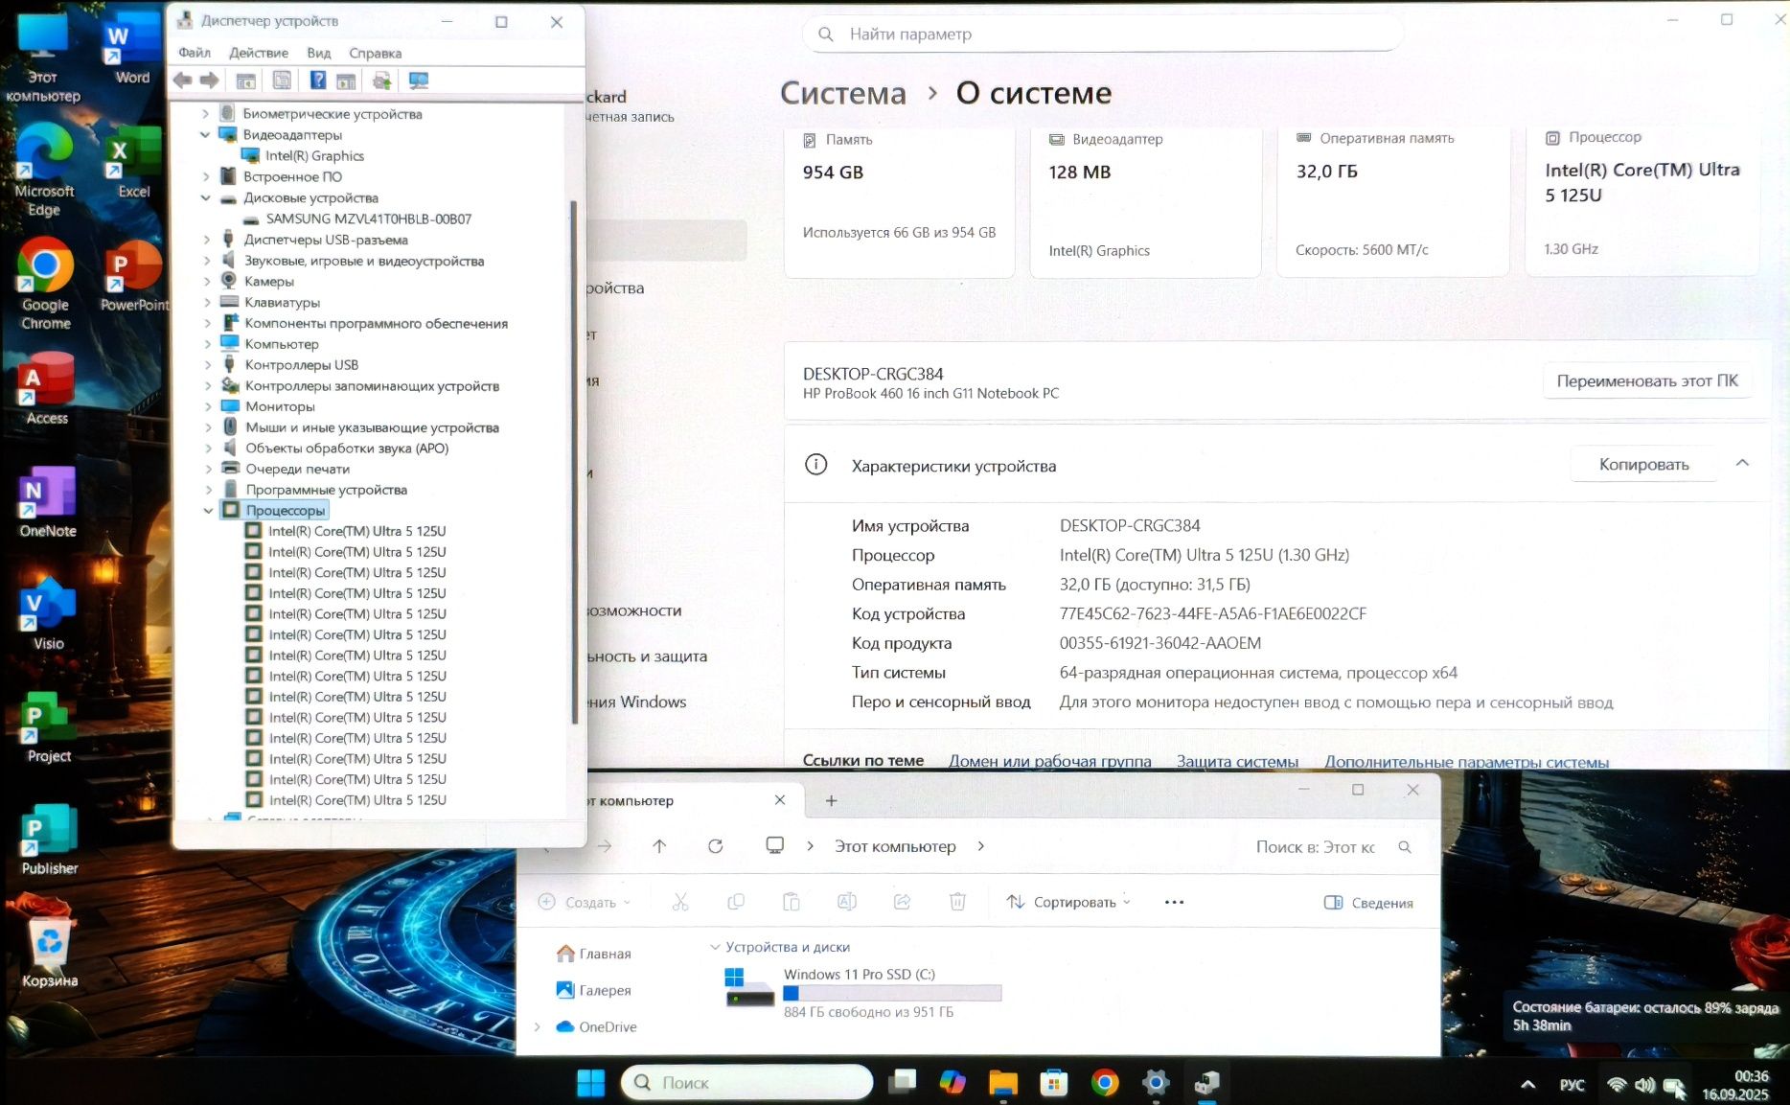Expand the Мониторы tree node
Image resolution: width=1790 pixels, height=1105 pixels.
[x=207, y=406]
